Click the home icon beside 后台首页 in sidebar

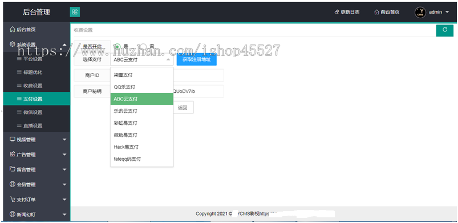pos(13,29)
